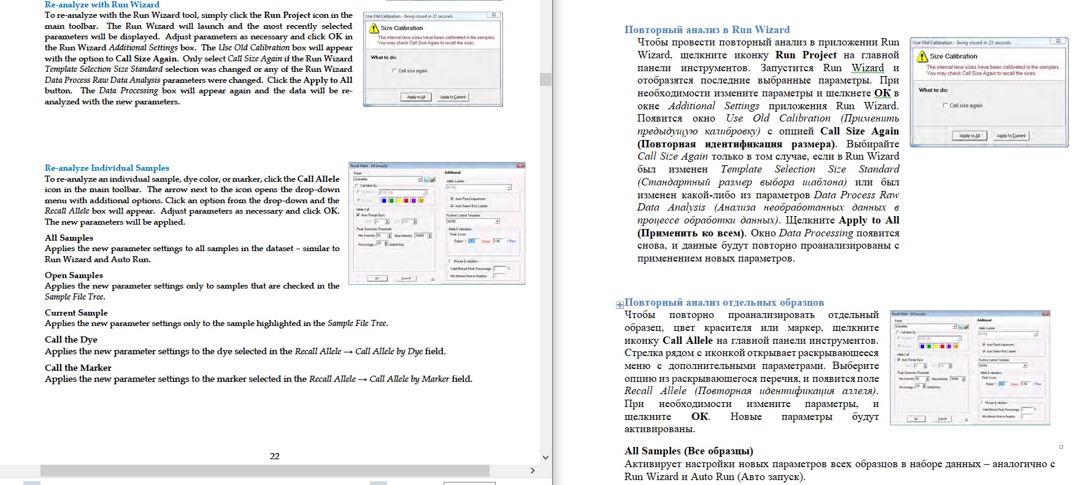Click the left document's horizontal scrollbar thumb
The height and width of the screenshot is (485, 1076).
pyautogui.click(x=265, y=471)
